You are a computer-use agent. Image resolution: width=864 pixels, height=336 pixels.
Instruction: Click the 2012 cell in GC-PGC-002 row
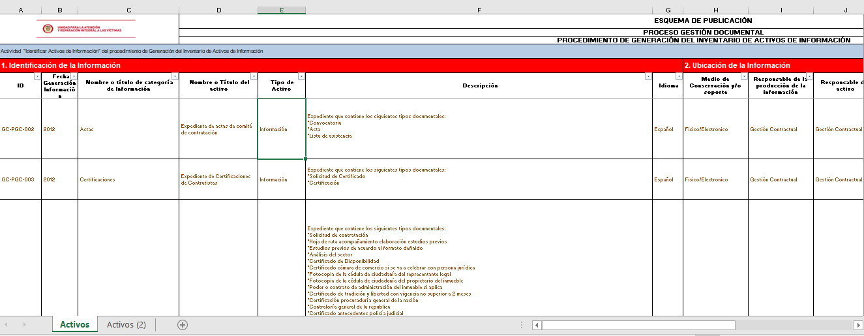click(59, 129)
